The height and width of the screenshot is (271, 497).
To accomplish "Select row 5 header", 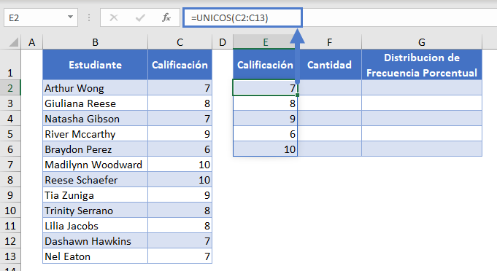I will point(10,134).
